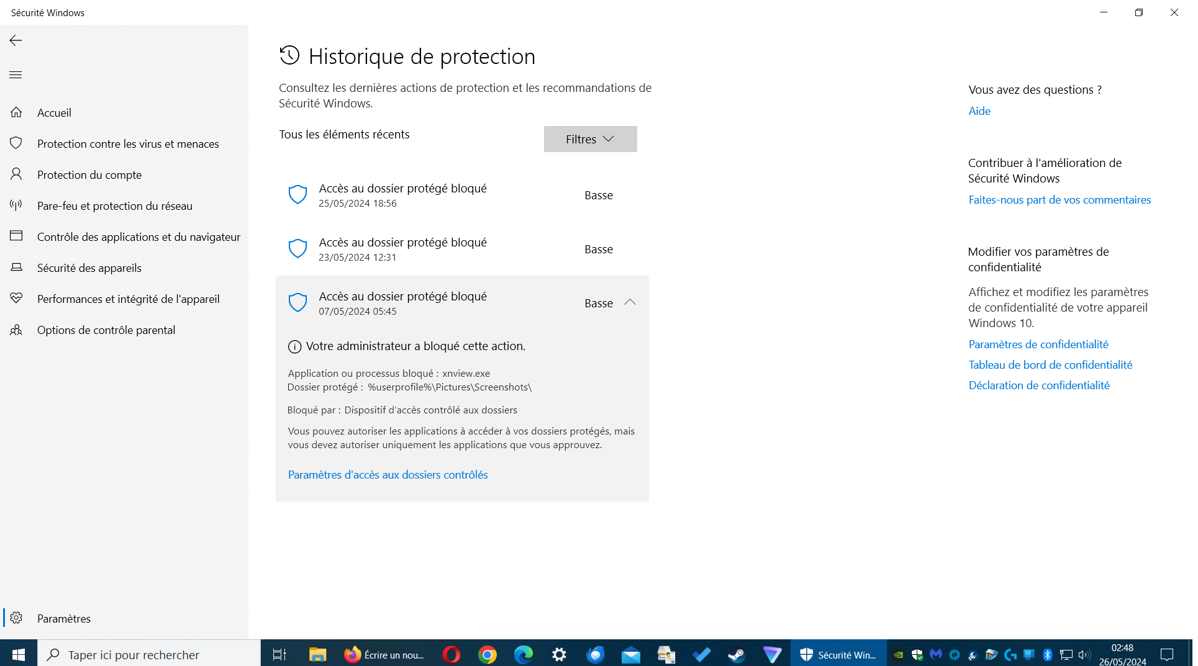Open Tableau de bord de confidentialité link
1198x666 pixels.
[1050, 365]
